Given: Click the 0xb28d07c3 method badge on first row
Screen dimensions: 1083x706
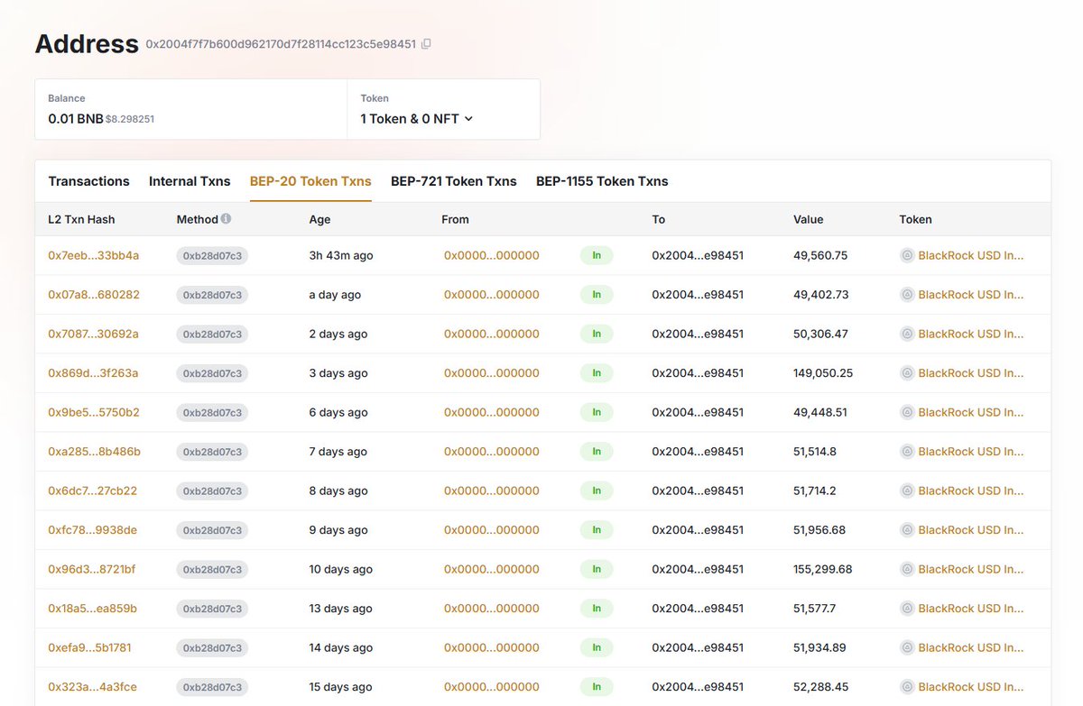Looking at the screenshot, I should click(x=214, y=255).
